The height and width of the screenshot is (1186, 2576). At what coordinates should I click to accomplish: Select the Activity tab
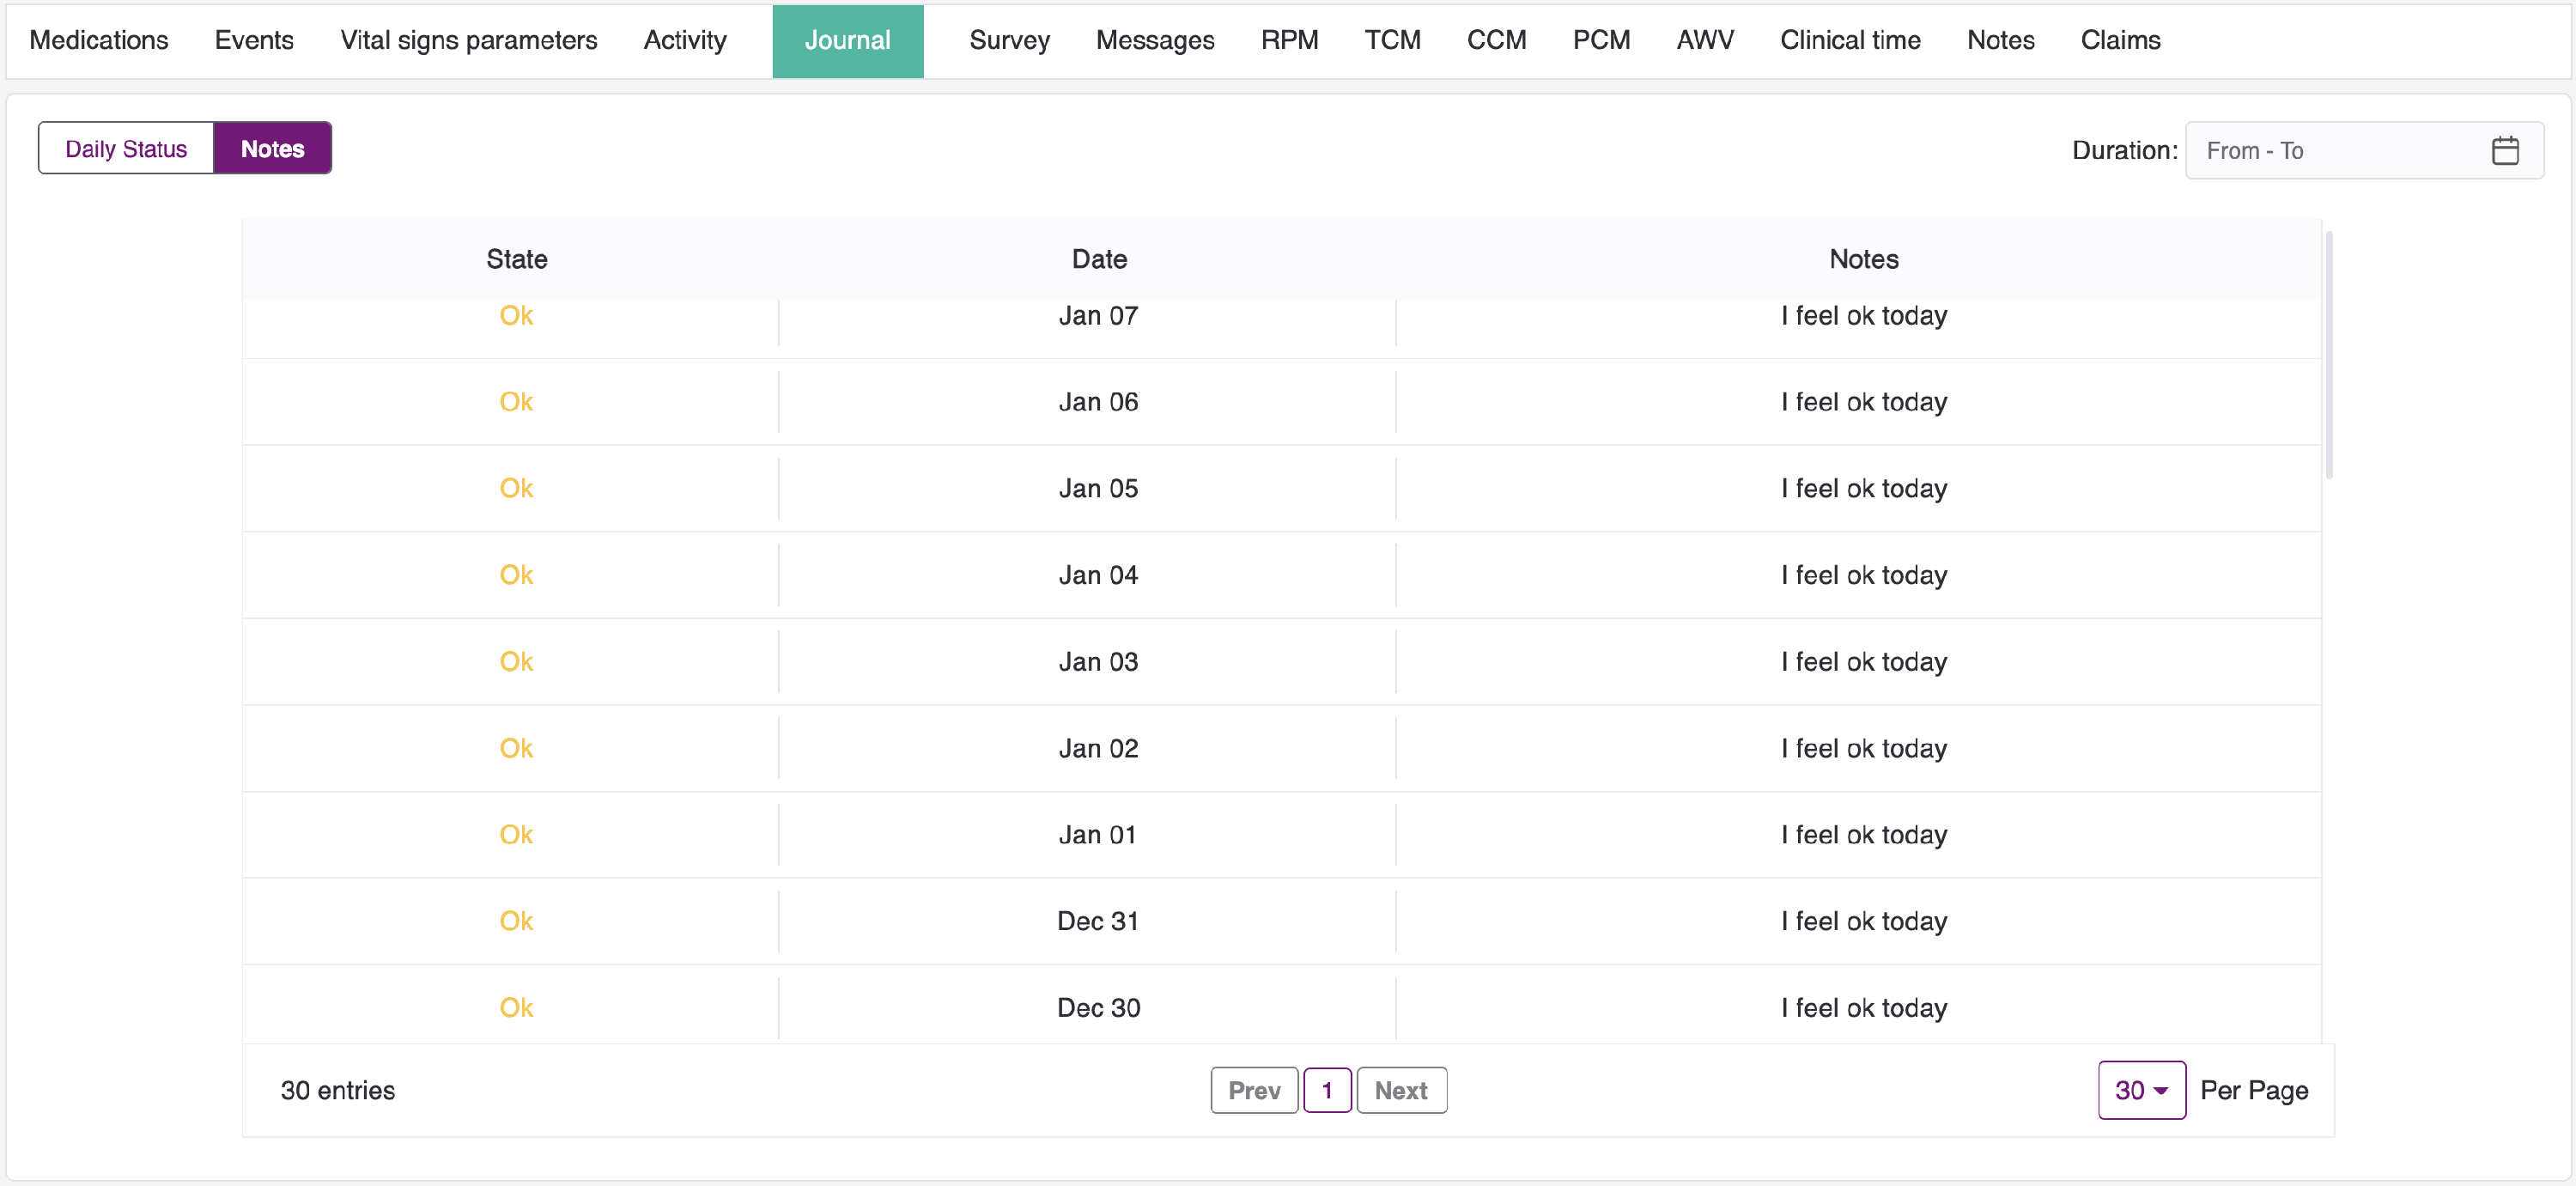click(685, 40)
